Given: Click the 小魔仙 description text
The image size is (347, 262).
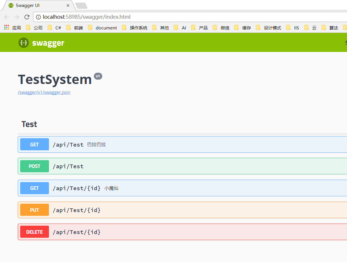Looking at the screenshot, I should pyautogui.click(x=111, y=188).
